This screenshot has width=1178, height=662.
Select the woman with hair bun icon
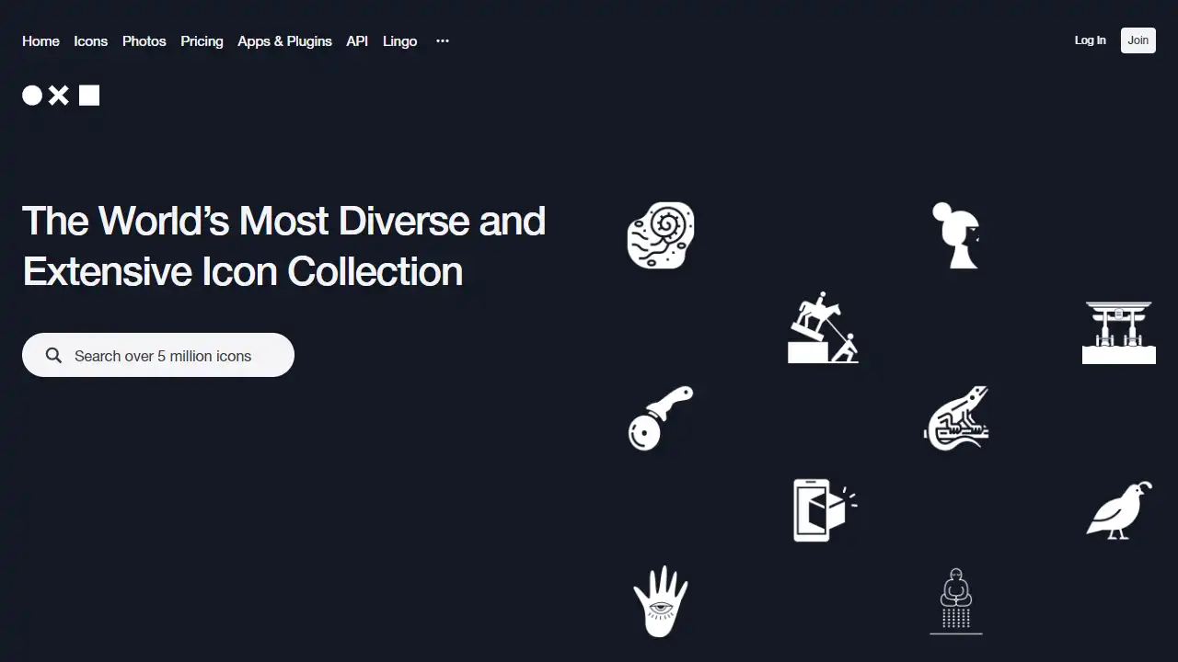click(x=956, y=235)
